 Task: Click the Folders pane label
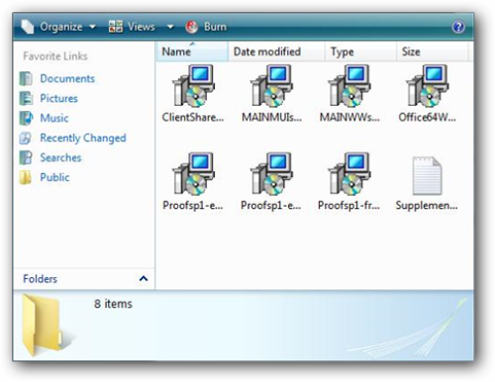(40, 279)
